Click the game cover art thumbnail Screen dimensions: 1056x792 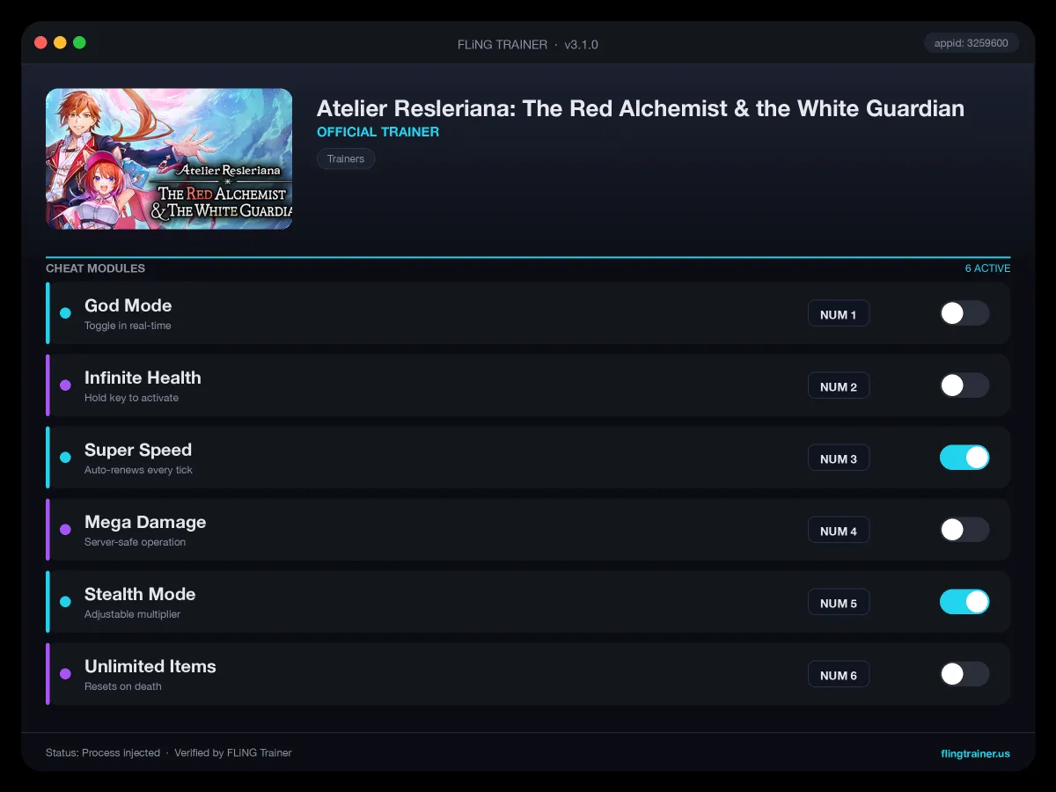[169, 158]
